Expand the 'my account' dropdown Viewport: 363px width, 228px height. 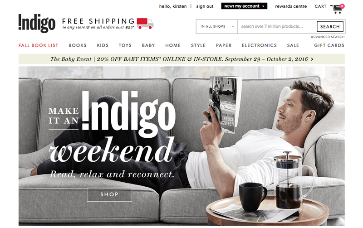(244, 6)
